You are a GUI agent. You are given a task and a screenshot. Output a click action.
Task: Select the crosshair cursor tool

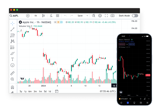(x=12, y=24)
